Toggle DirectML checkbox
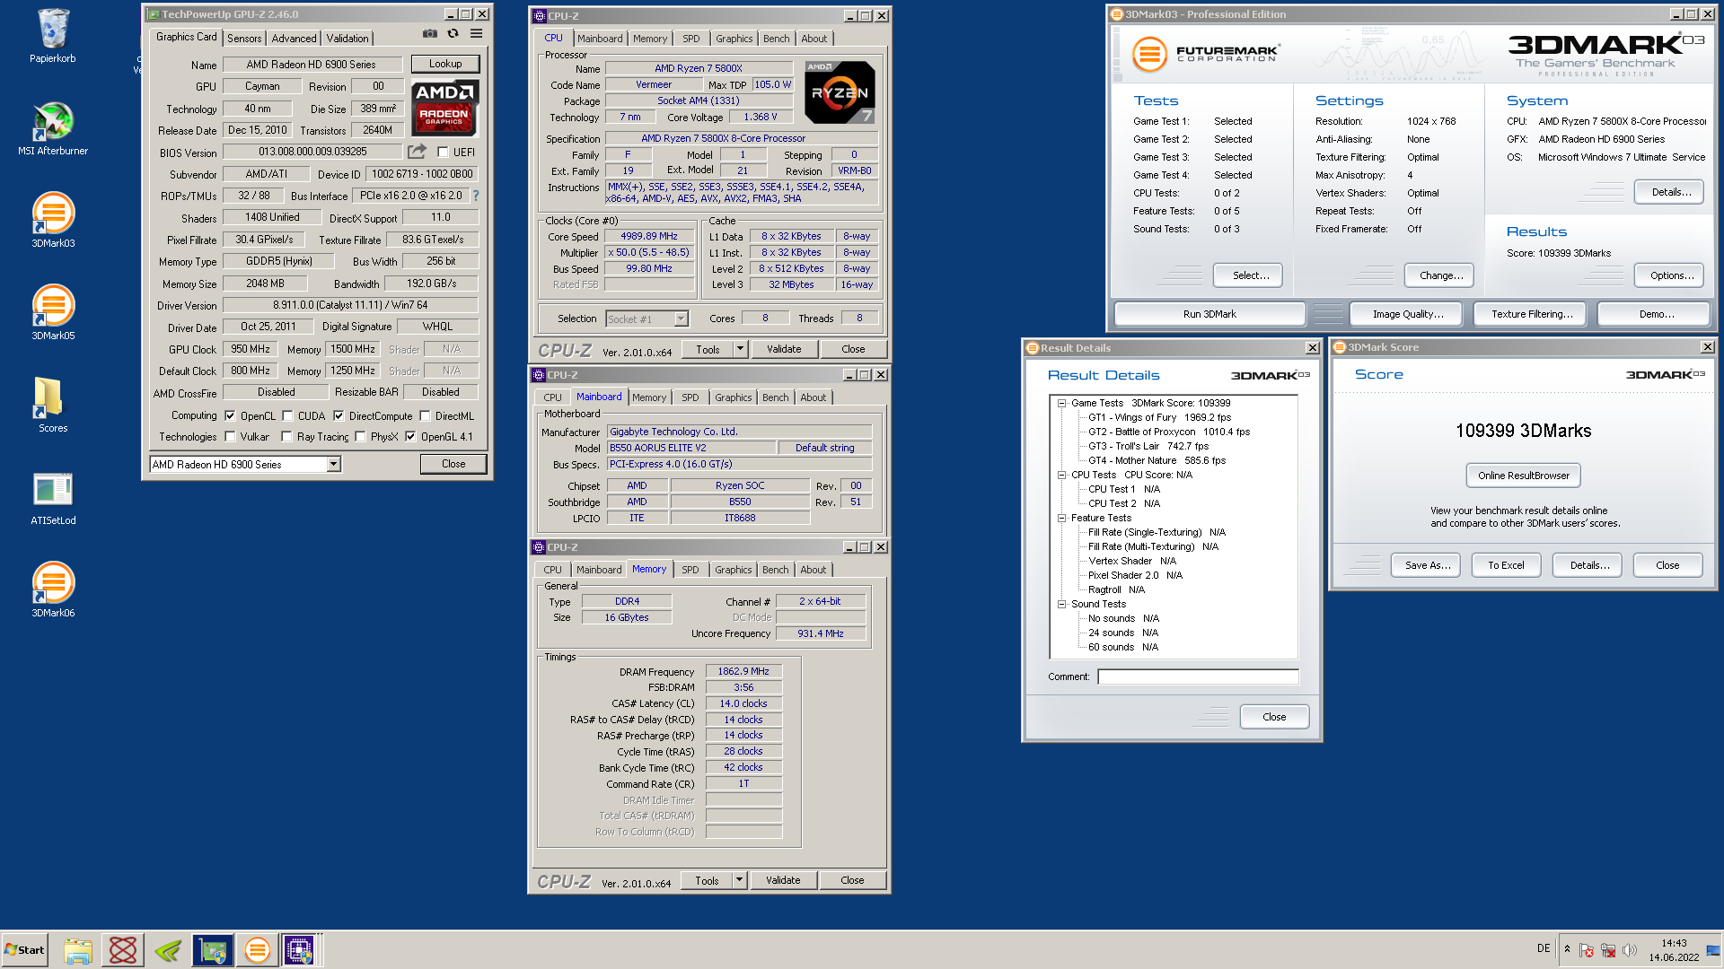 point(425,415)
